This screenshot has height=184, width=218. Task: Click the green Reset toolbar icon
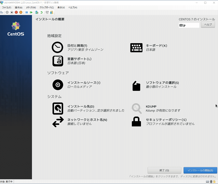click(31, 12)
